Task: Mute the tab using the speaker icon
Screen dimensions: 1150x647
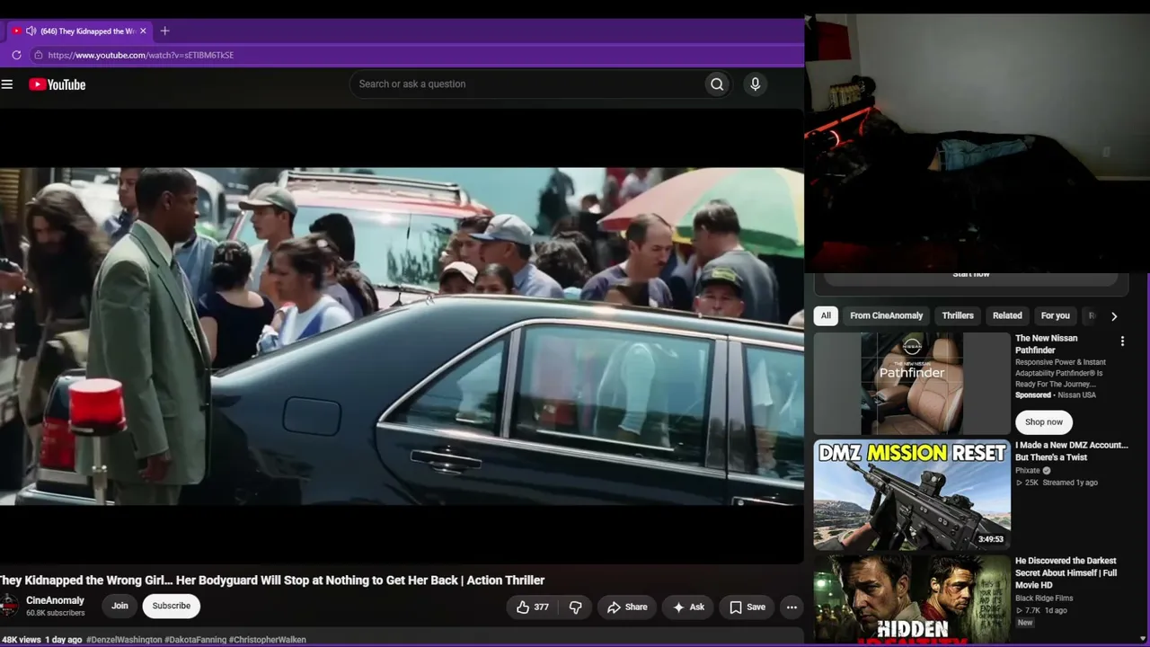Action: point(31,31)
